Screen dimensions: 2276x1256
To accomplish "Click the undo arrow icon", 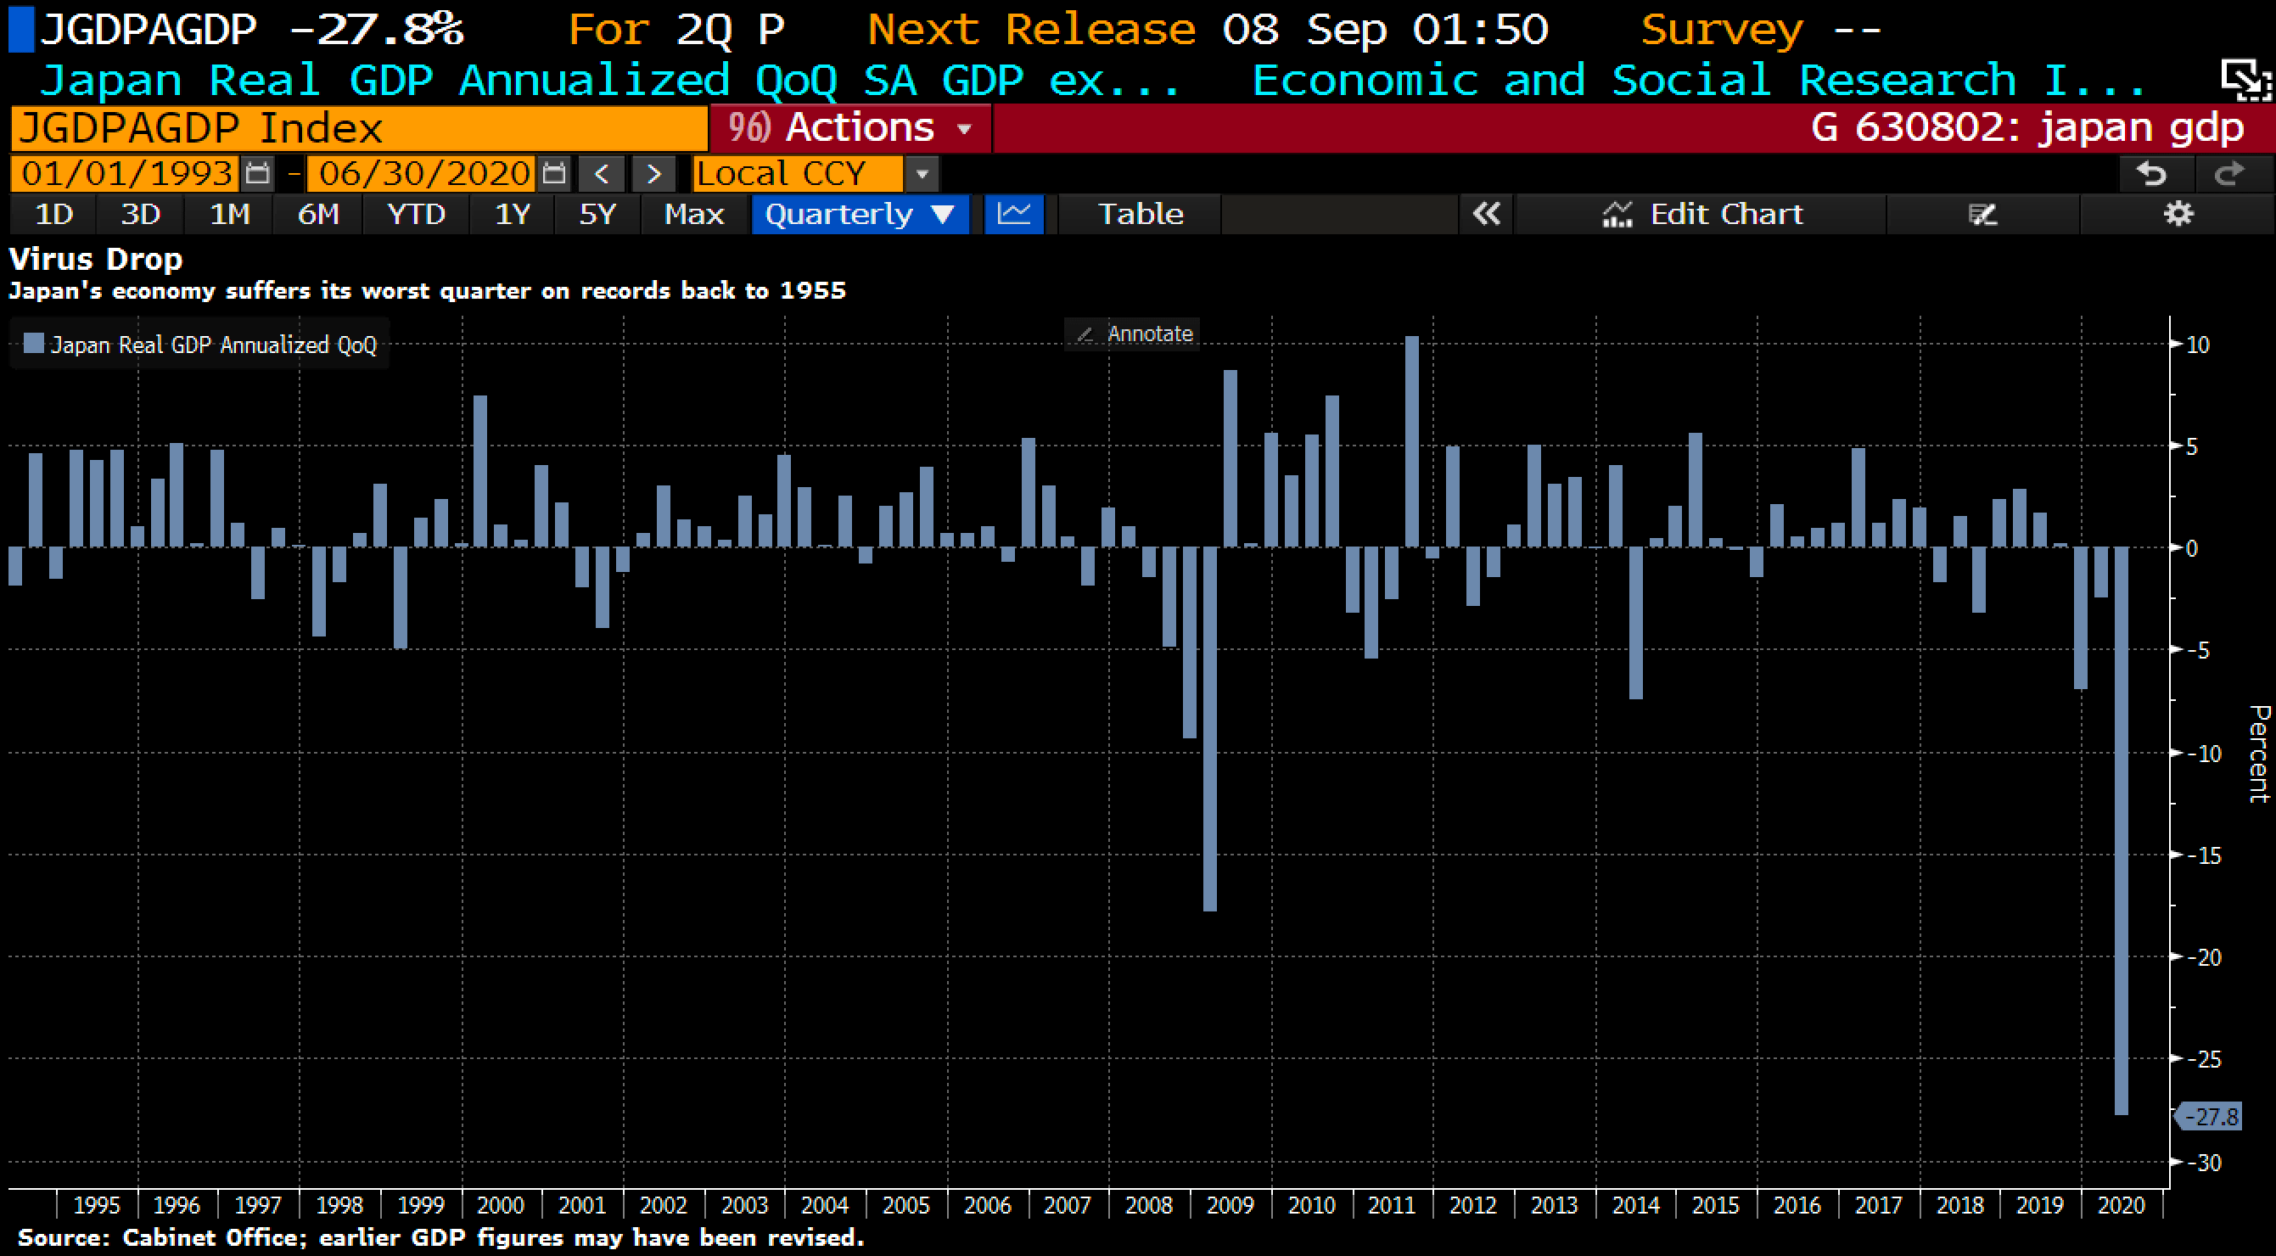I will [2151, 173].
